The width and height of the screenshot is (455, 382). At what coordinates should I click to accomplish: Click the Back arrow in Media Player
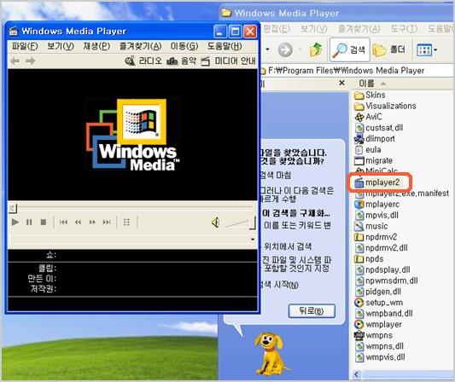15,61
